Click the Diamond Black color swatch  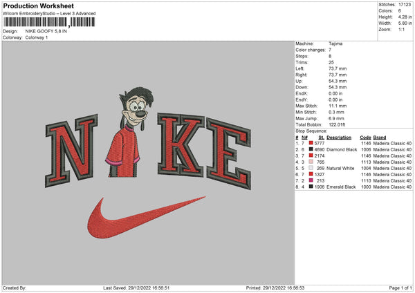pos(311,149)
